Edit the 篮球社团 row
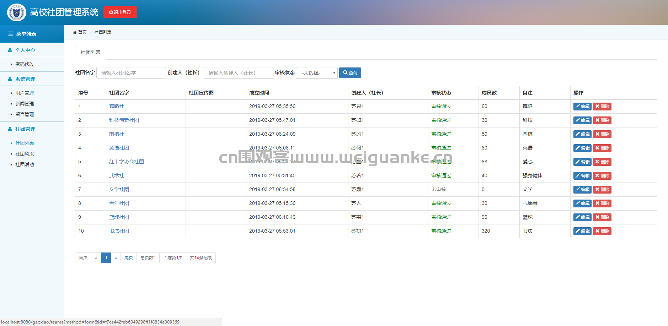The width and height of the screenshot is (668, 326). pyautogui.click(x=582, y=217)
